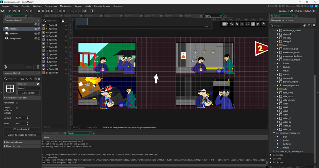Click the notifications icon top right

(x=316, y=6)
